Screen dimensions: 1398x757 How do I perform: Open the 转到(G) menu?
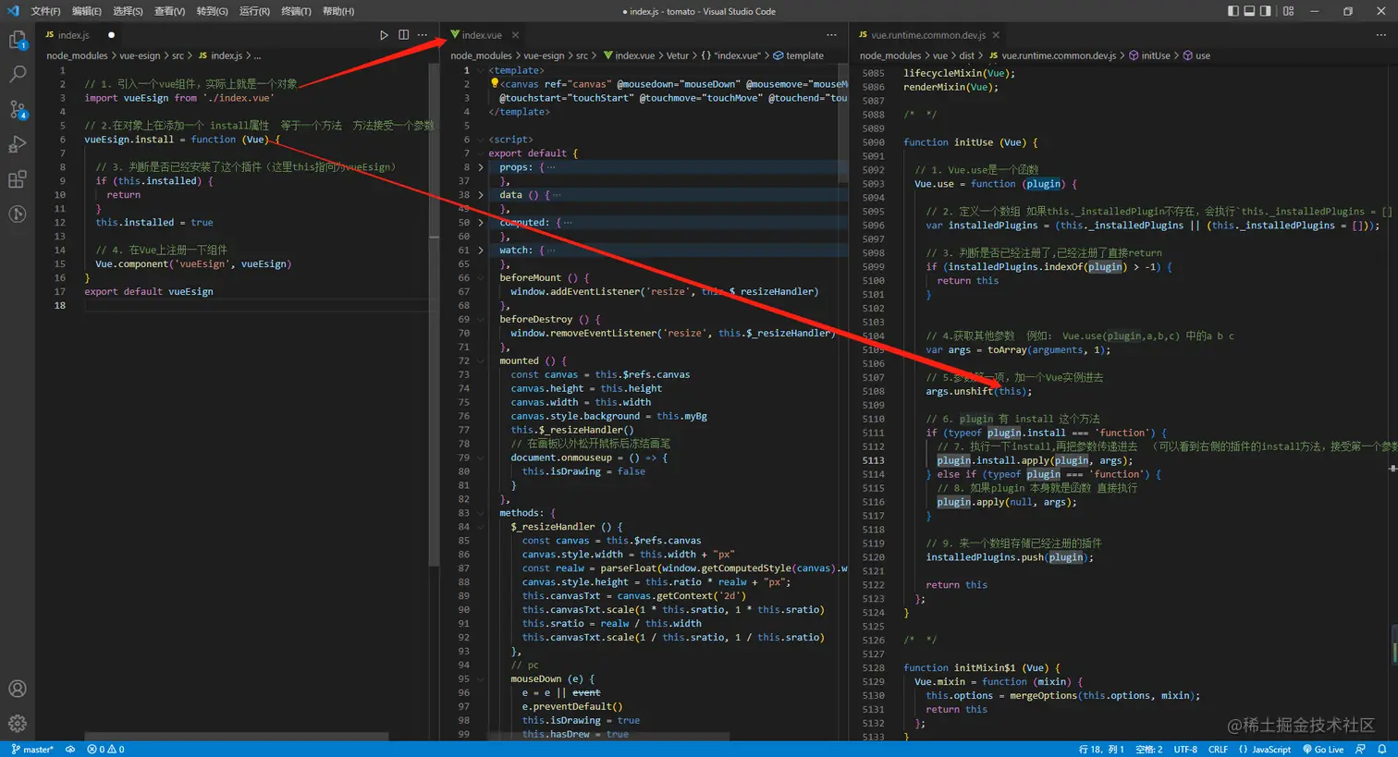point(212,11)
